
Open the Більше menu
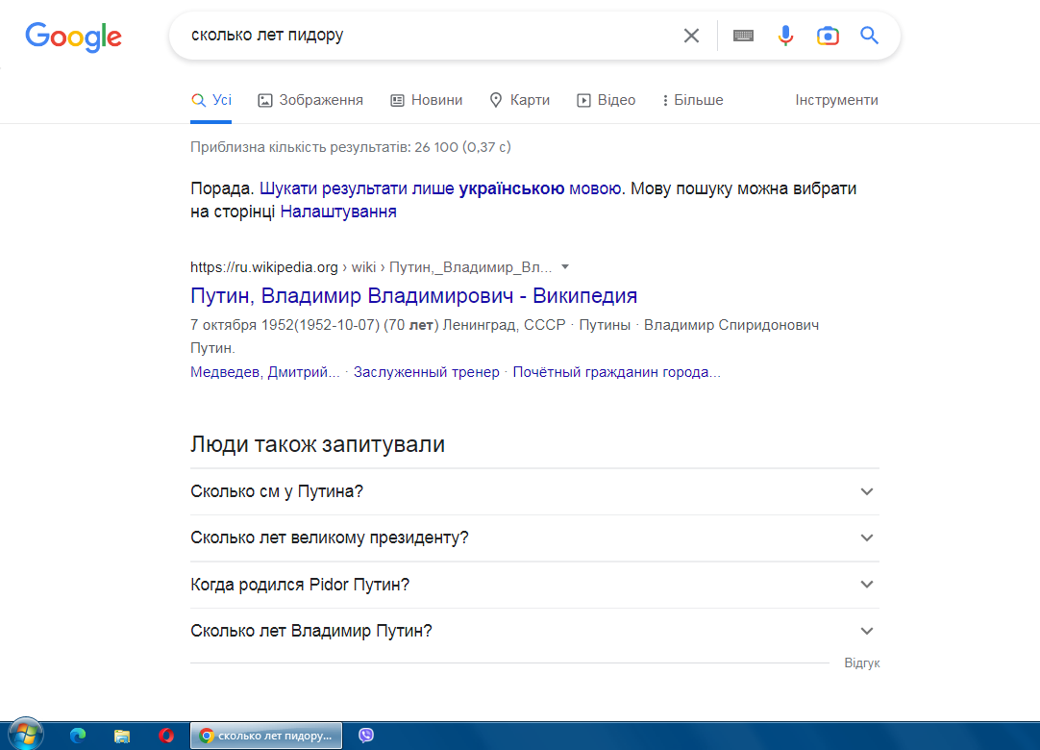(x=692, y=100)
